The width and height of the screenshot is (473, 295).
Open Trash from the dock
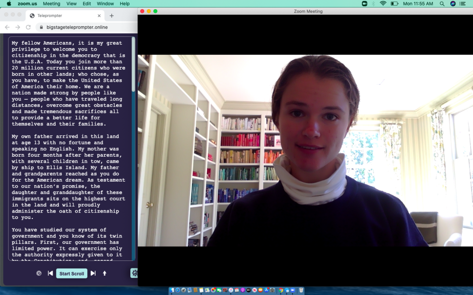point(301,290)
